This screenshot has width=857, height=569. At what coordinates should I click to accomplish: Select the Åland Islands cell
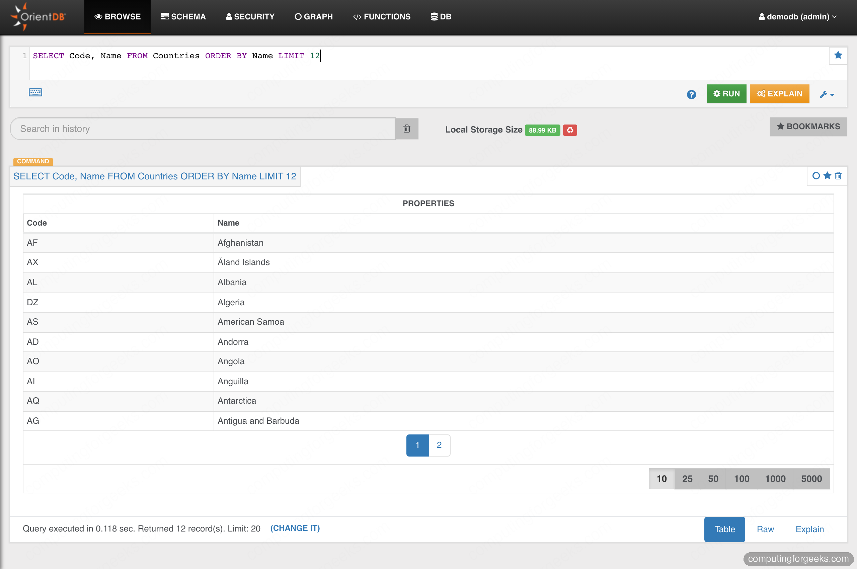pos(524,262)
